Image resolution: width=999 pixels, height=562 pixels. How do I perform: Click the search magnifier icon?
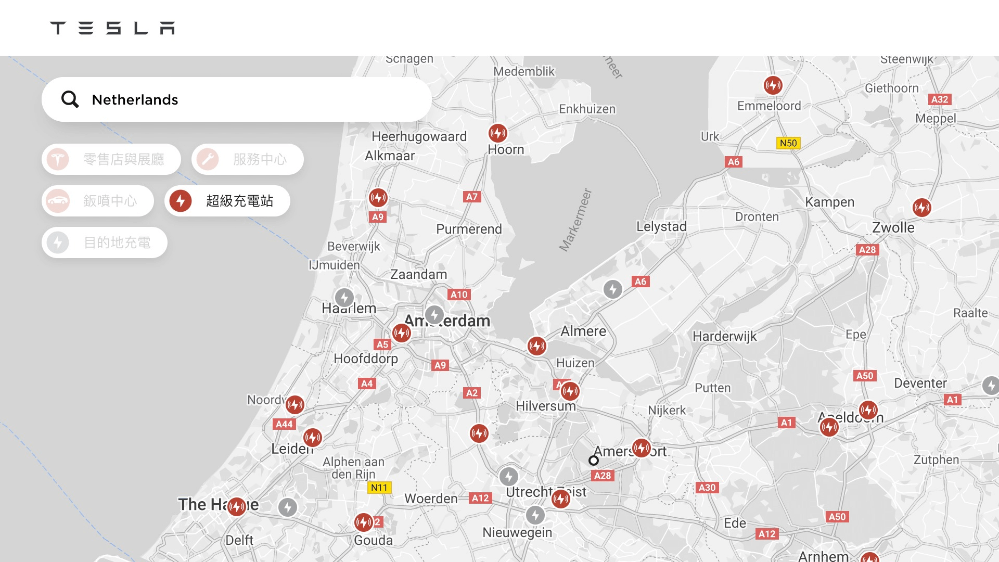[x=70, y=99]
